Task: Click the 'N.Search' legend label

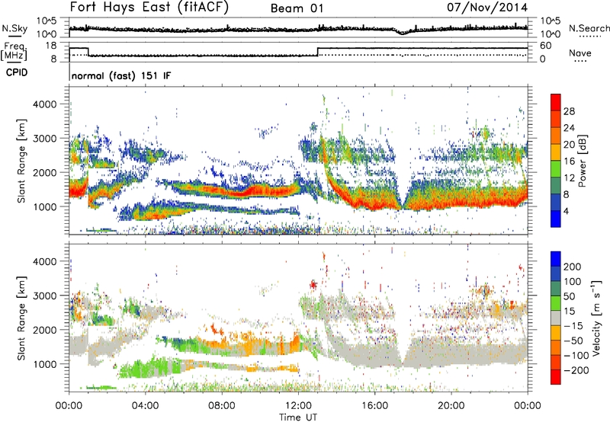Action: point(589,28)
